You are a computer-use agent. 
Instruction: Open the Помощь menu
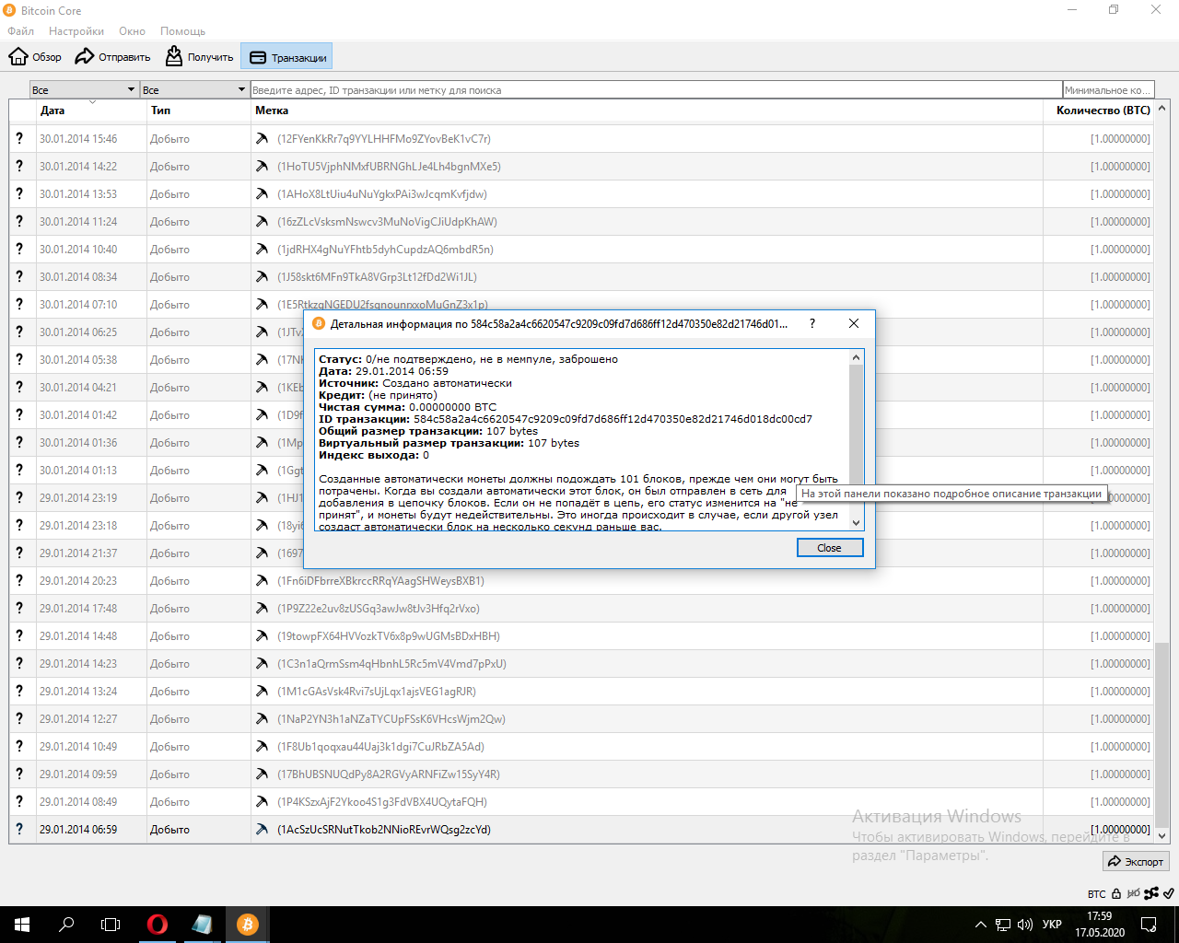pos(182,31)
